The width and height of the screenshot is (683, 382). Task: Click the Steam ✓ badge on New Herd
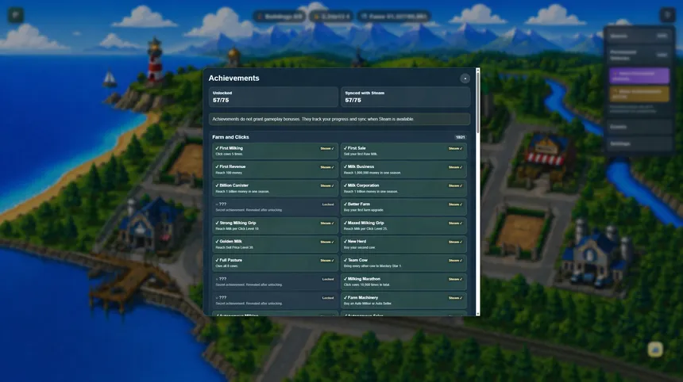455,242
